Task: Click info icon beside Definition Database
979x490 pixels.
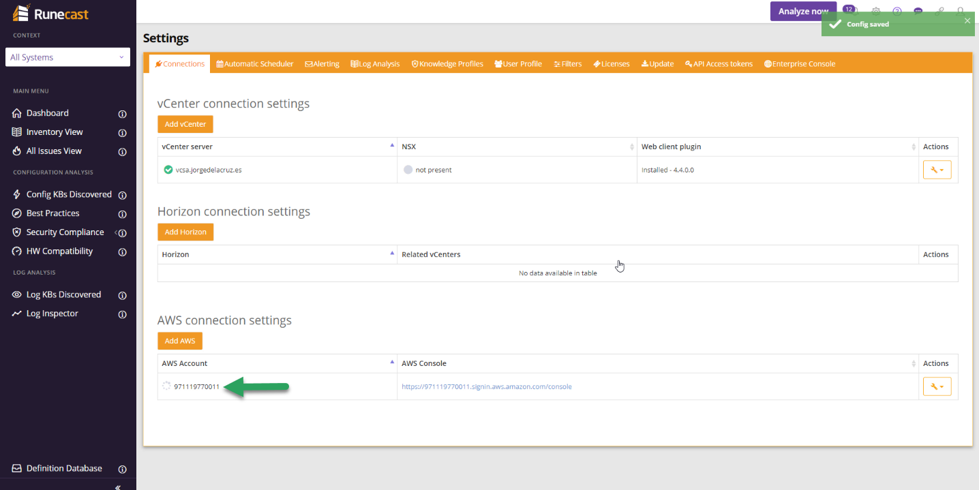Action: click(x=123, y=469)
